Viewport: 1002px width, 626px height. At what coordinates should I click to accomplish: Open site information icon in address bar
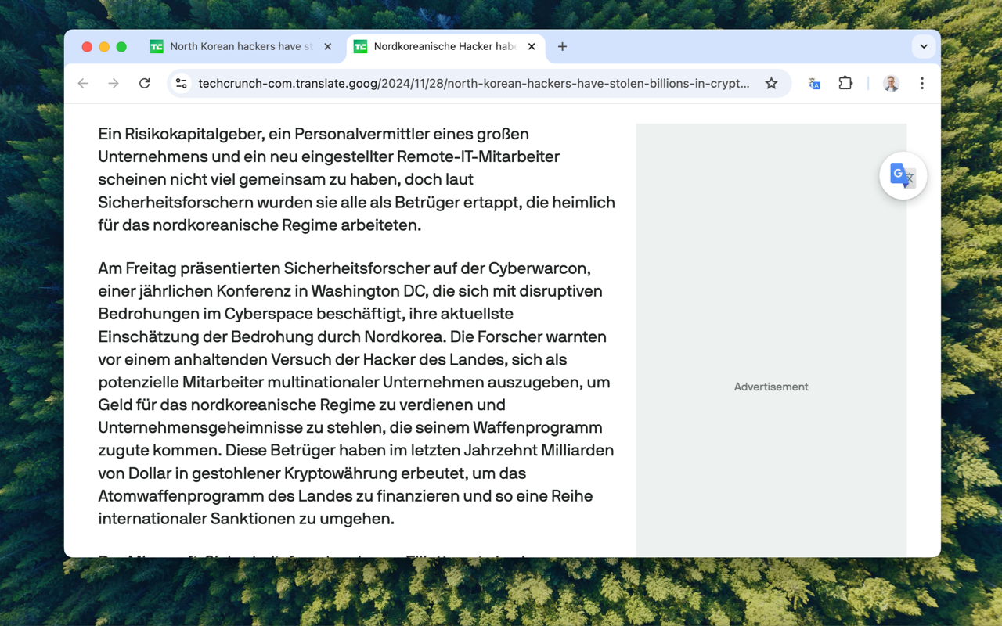click(182, 84)
